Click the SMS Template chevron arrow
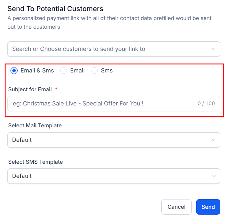The width and height of the screenshot is (228, 218). pyautogui.click(x=213, y=176)
